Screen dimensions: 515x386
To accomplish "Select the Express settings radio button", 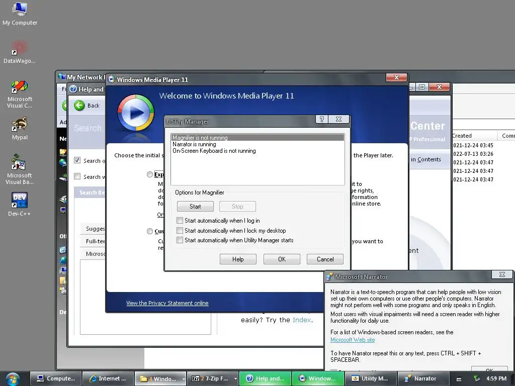I will pos(150,174).
